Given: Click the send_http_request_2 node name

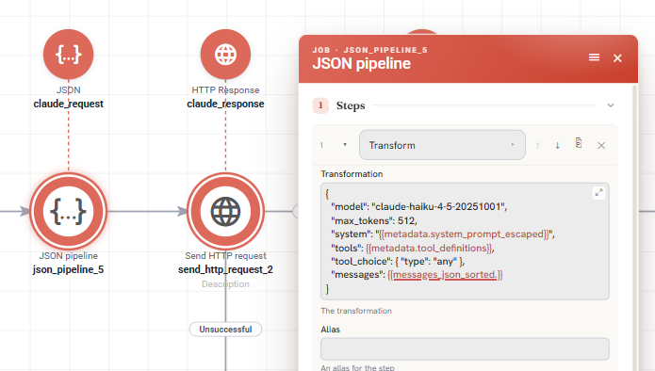Looking at the screenshot, I should [x=225, y=269].
